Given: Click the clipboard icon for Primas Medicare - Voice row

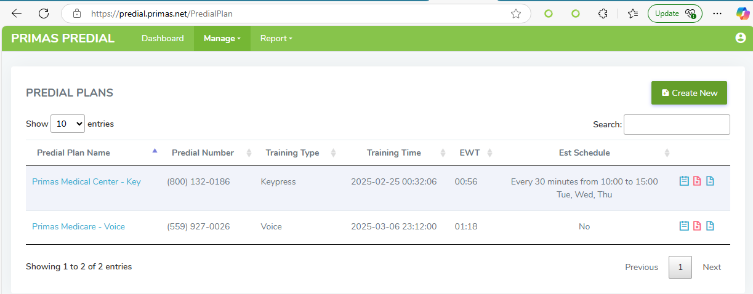Looking at the screenshot, I should pyautogui.click(x=683, y=226).
